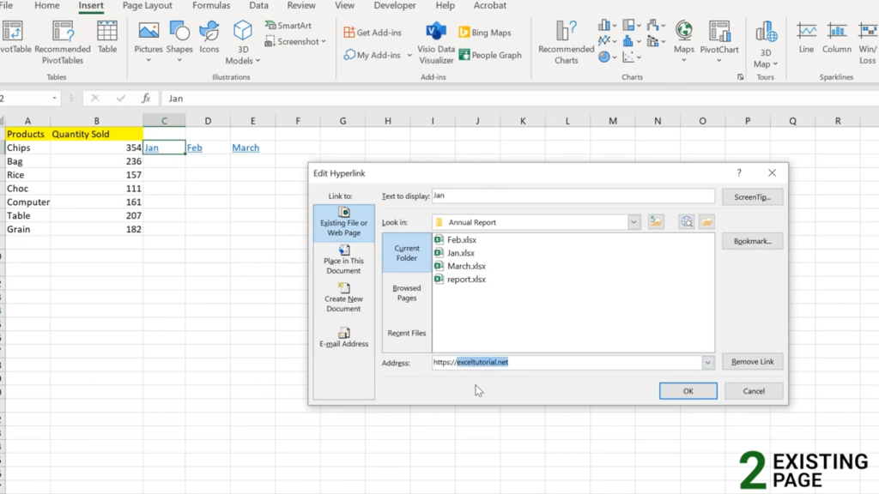Select the Jan.xlsx file in the list
The height and width of the screenshot is (494, 879).
click(464, 252)
